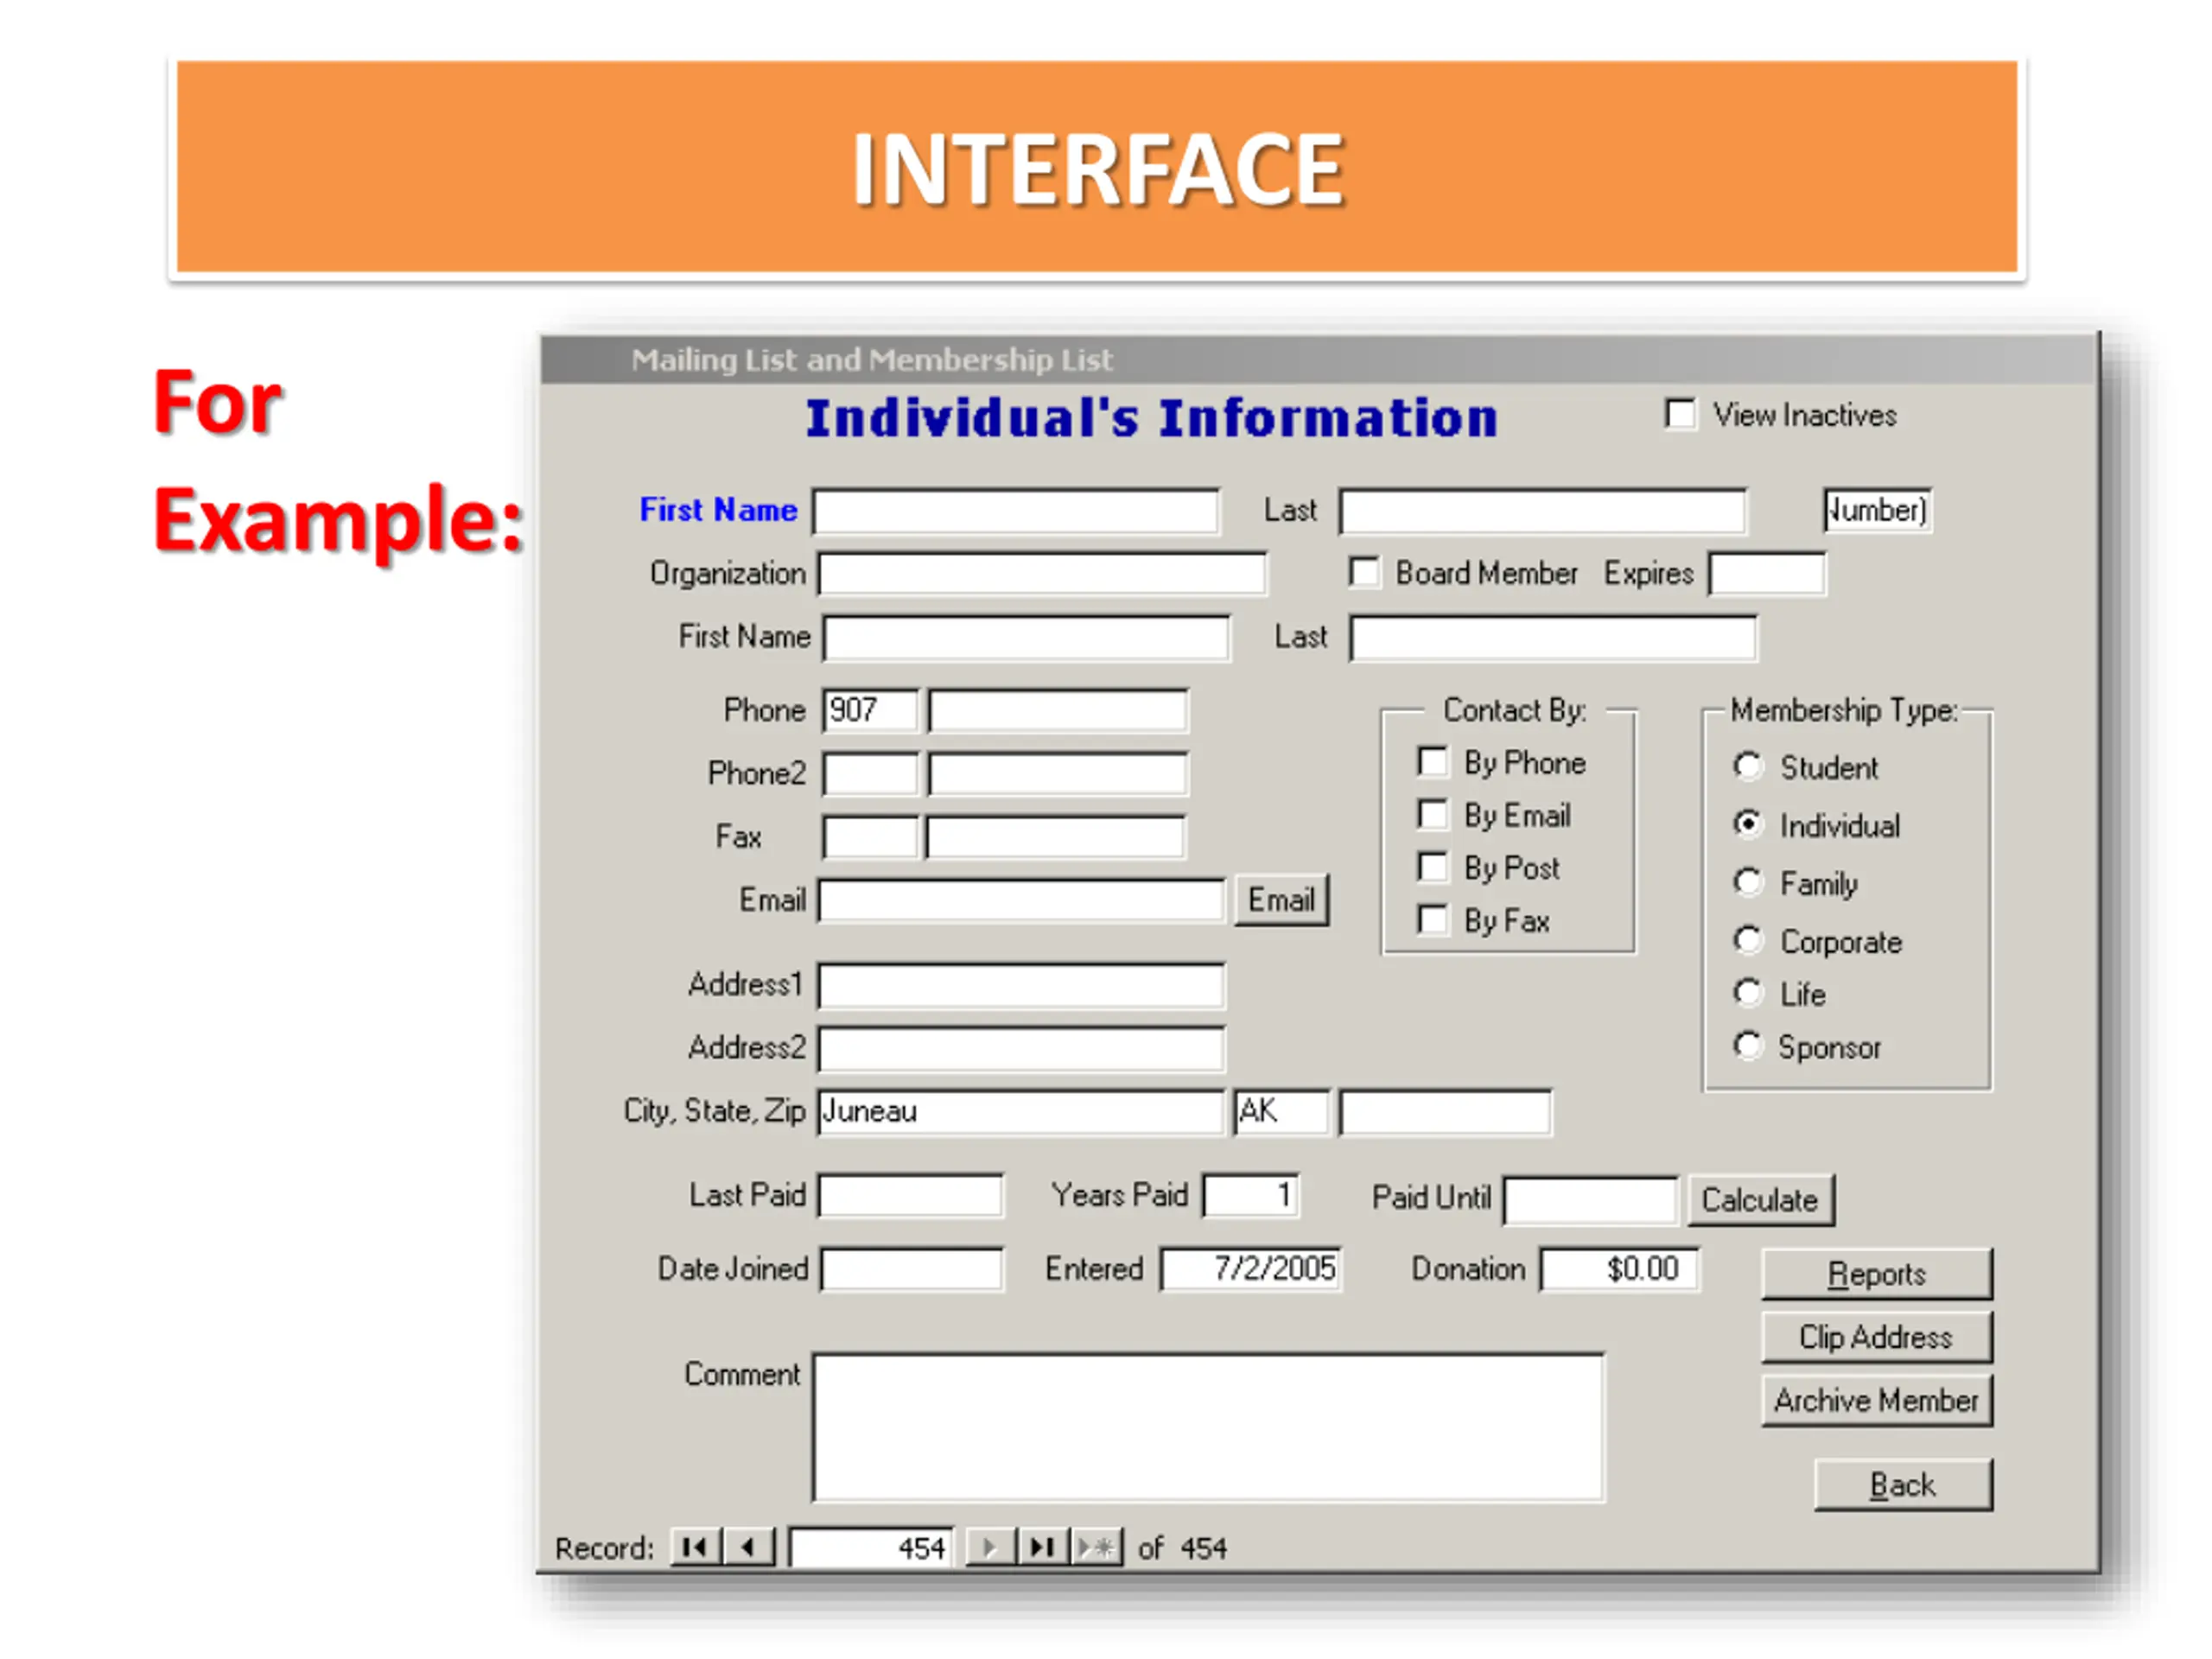This screenshot has width=2212, height=1659.
Task: Click the Back button
Action: [1903, 1485]
